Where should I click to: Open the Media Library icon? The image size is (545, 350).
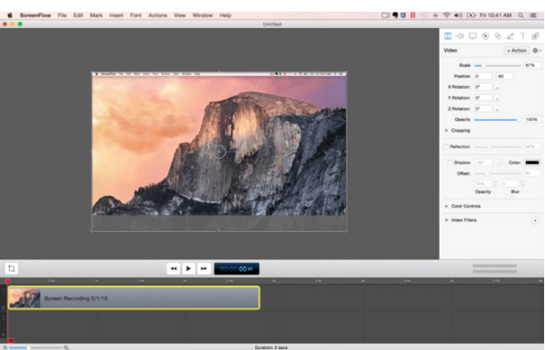[535, 36]
